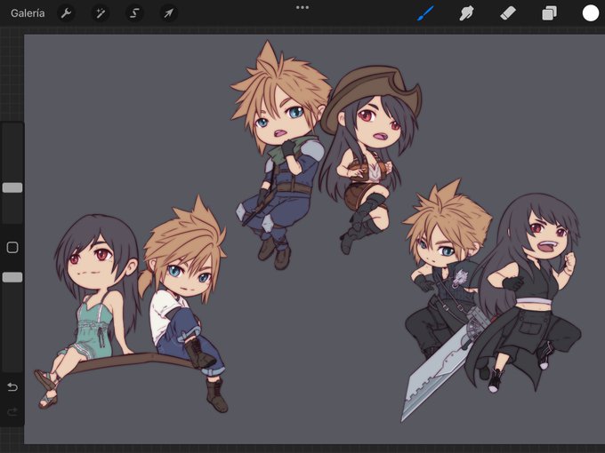Open the Layers panel
Image resolution: width=605 pixels, height=453 pixels.
click(549, 13)
